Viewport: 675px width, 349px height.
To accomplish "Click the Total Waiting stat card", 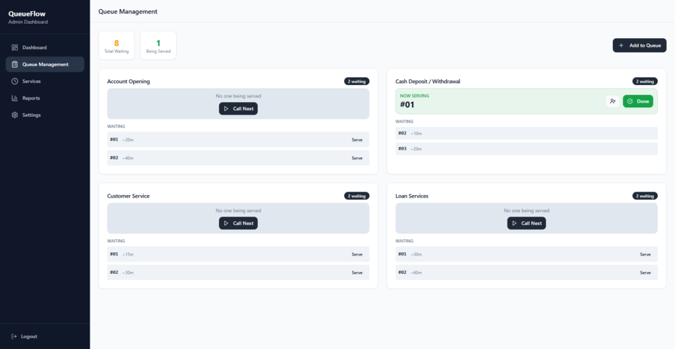I will (117, 45).
